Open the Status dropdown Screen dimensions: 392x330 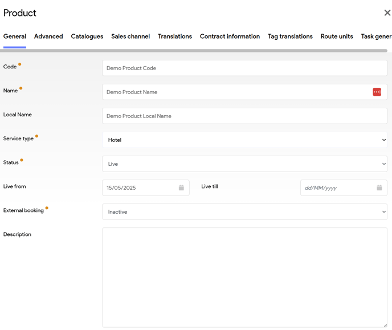tap(244, 164)
